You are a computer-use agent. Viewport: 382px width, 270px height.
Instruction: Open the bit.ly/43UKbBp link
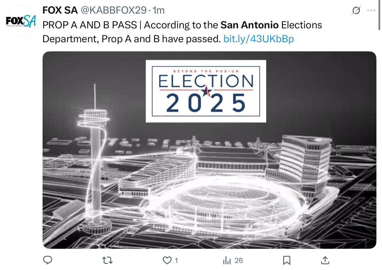tap(259, 39)
